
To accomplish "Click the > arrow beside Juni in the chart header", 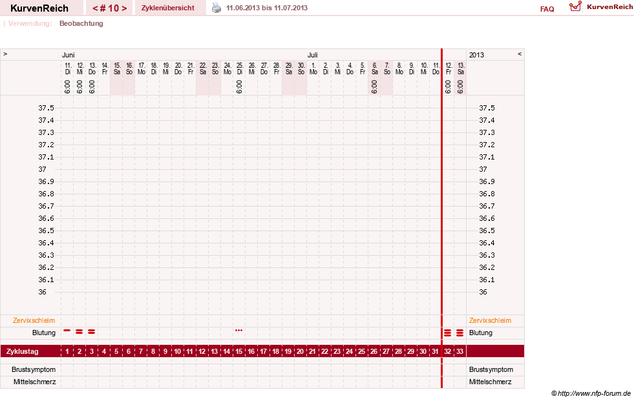I will tap(5, 54).
